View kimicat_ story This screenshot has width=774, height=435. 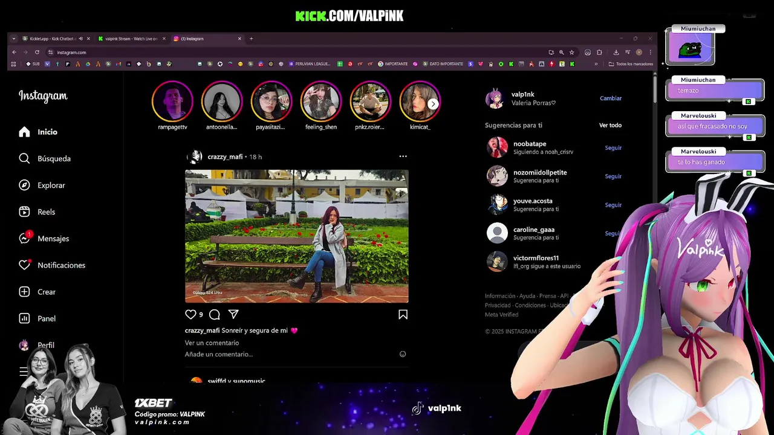[419, 101]
